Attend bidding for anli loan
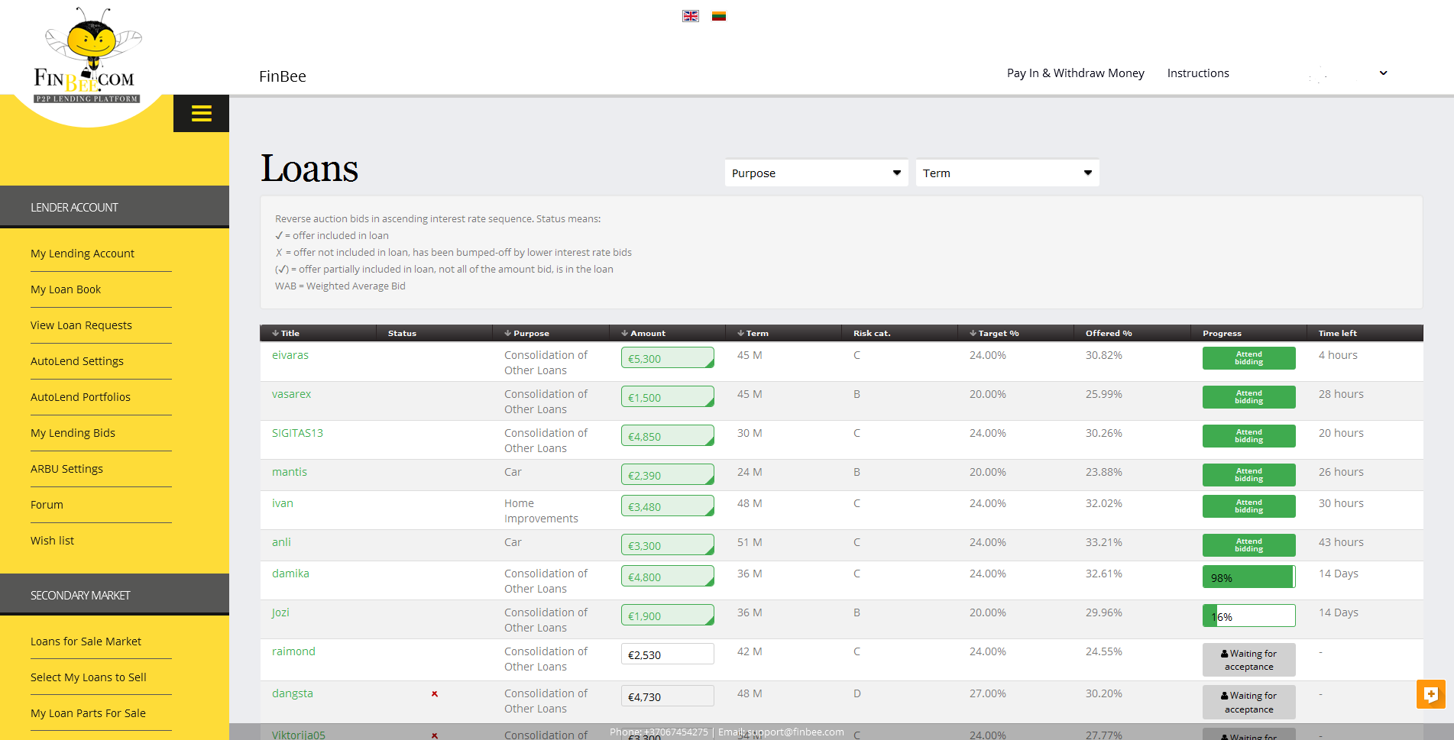The width and height of the screenshot is (1454, 740). point(1248,545)
